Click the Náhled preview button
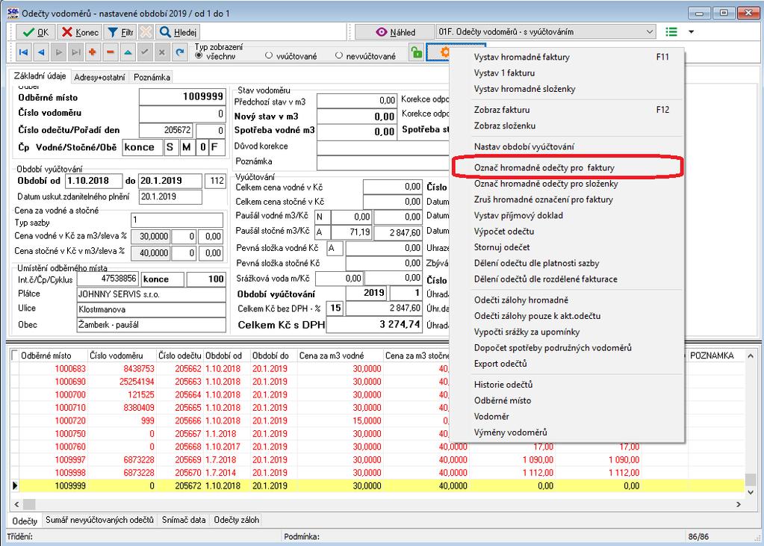 click(394, 32)
